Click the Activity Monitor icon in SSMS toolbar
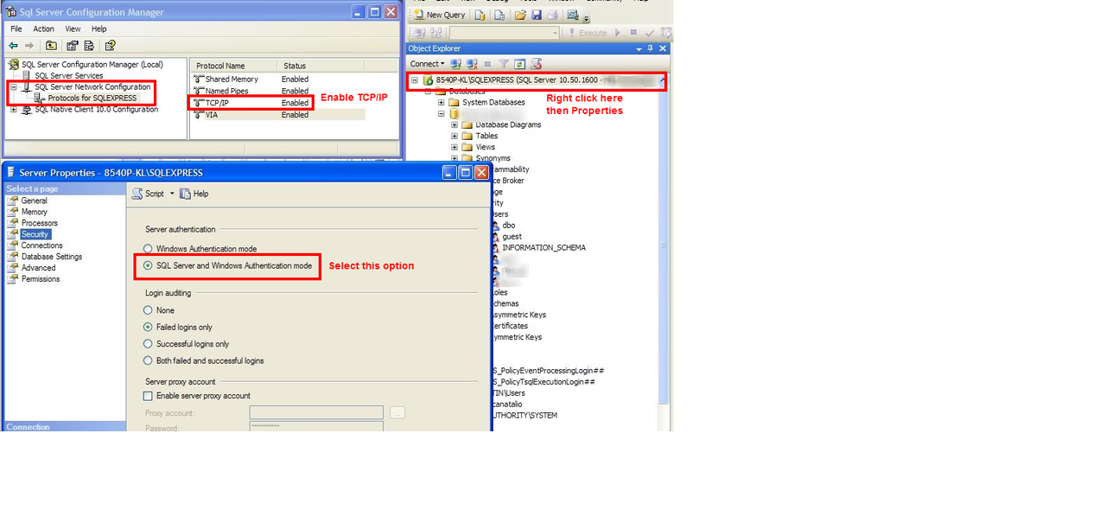The height and width of the screenshot is (516, 1106). click(x=573, y=15)
